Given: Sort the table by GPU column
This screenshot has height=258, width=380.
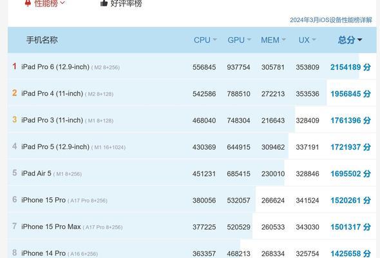Looking at the screenshot, I should click(x=239, y=40).
